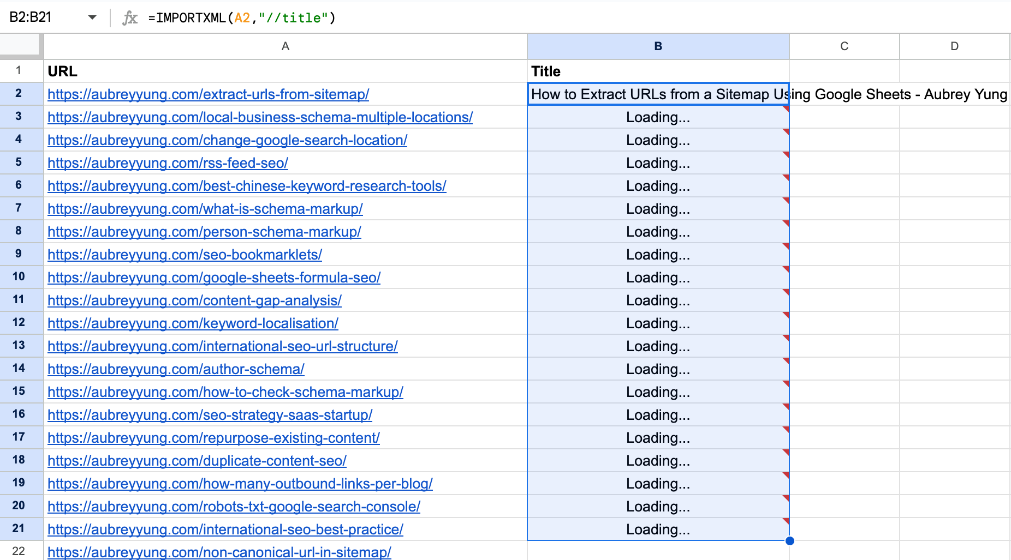
Task: Select row 10 header
Action: pyautogui.click(x=19, y=277)
